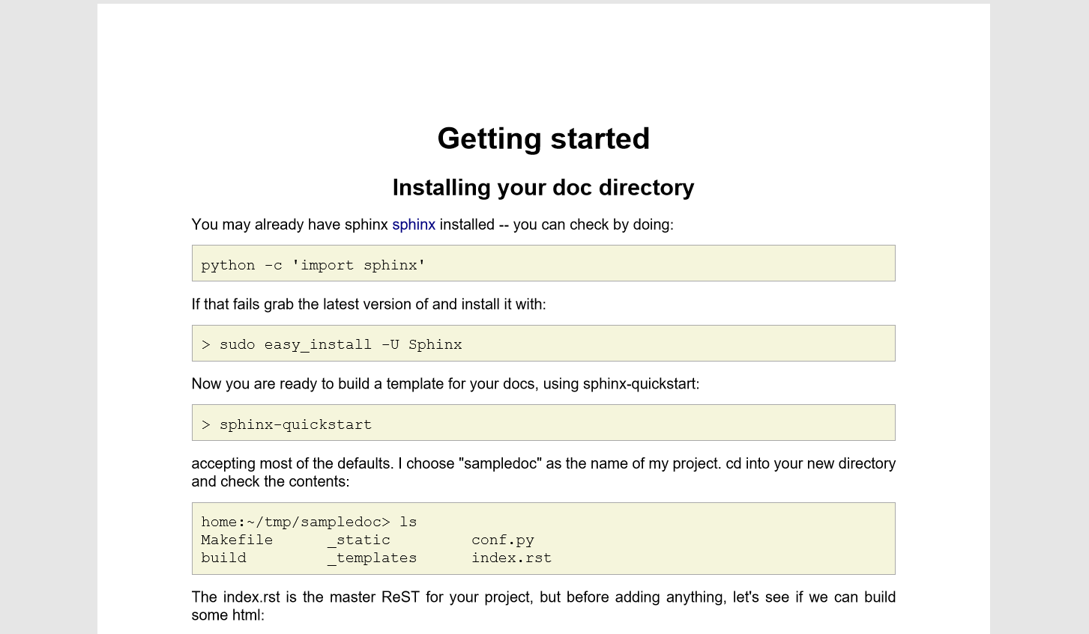Image resolution: width=1089 pixels, height=634 pixels.
Task: Click the home:~/tmp/sampledoc> ls prompt line
Action: 309,522
